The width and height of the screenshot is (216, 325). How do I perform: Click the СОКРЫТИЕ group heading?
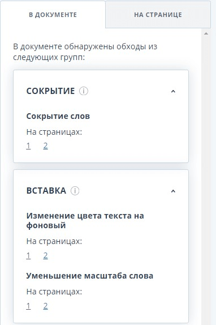tap(50, 91)
